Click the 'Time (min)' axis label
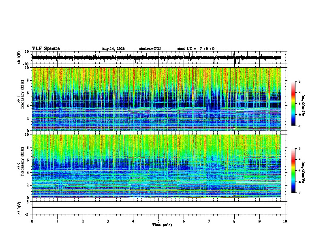Image resolution: width=321 pixels, height=248 pixels. [162, 225]
